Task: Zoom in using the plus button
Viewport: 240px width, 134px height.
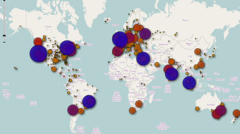Action: [4, 1]
